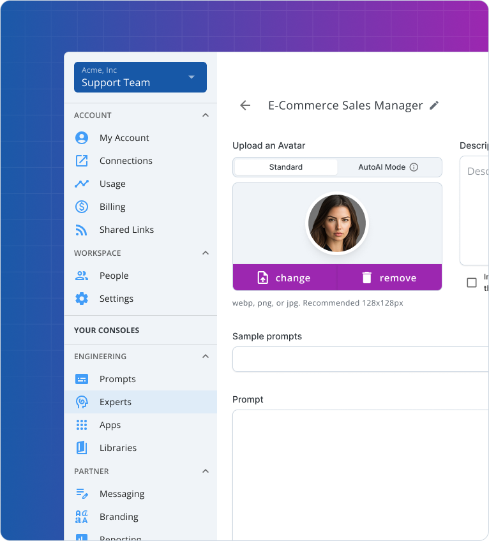Open the Billing section
This screenshot has height=541, width=489.
pyautogui.click(x=112, y=207)
